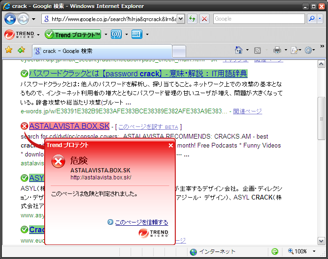328x259 pixels.
Task: Open the keyboard icon dropdown arrow
Action: [x=147, y=34]
